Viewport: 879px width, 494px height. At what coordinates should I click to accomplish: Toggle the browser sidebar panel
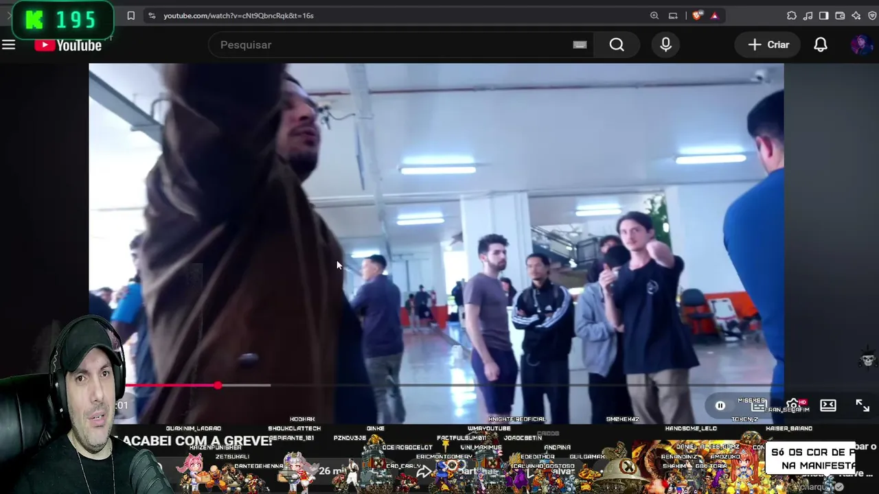coord(823,16)
